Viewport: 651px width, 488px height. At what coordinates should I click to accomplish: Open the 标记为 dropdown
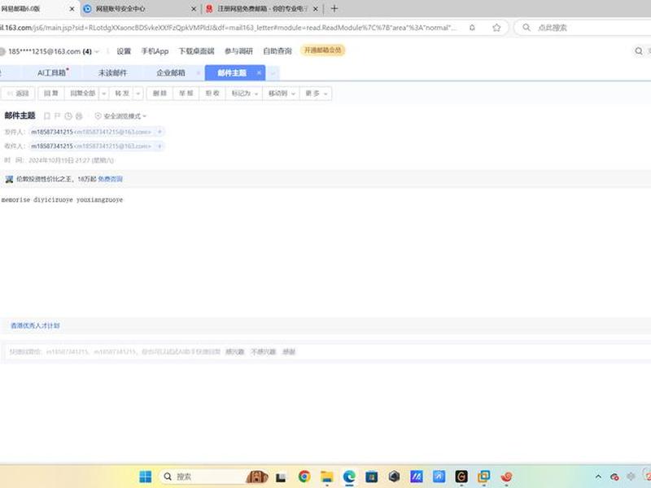point(245,94)
